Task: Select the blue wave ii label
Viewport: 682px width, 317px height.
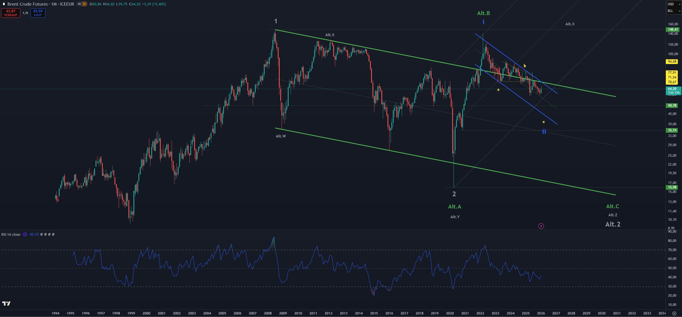Action: 544,131
